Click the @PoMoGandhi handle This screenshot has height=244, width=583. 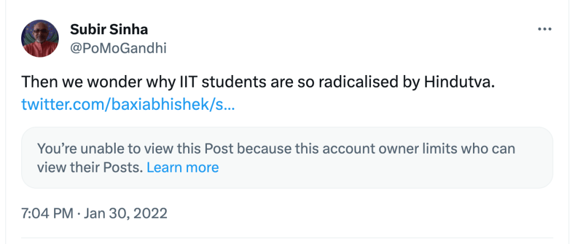(x=118, y=48)
